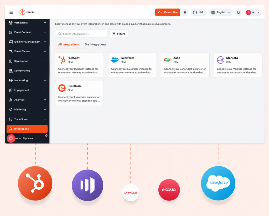269x216 pixels.
Task: Expand the Engagement chevron
Action: 45,90
